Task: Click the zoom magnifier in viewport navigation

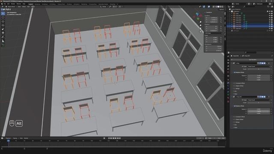Action: click(x=200, y=22)
